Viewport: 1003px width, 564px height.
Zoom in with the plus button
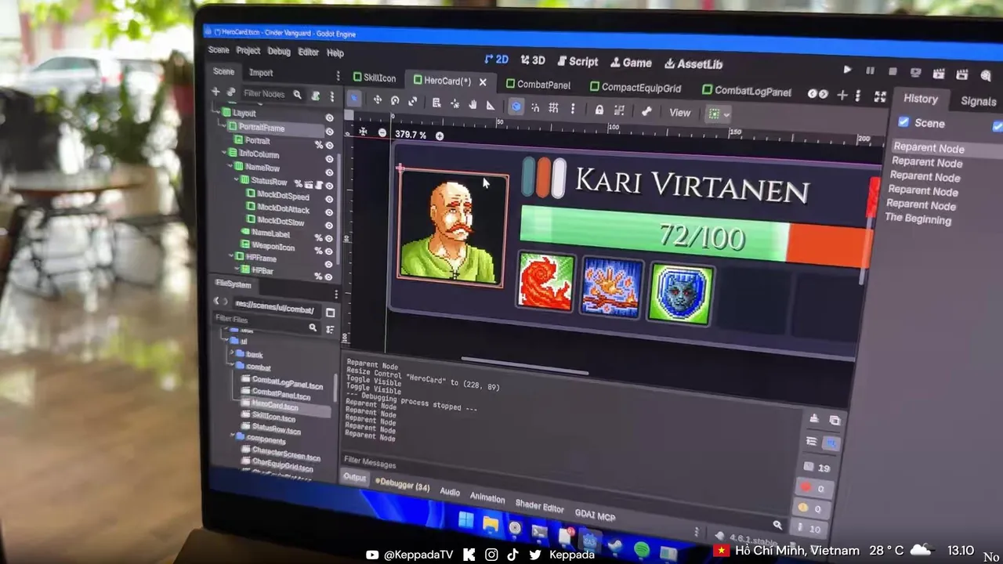(x=440, y=136)
